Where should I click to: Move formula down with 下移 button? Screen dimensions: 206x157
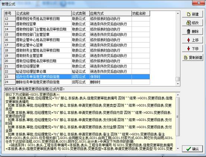(x=192, y=49)
